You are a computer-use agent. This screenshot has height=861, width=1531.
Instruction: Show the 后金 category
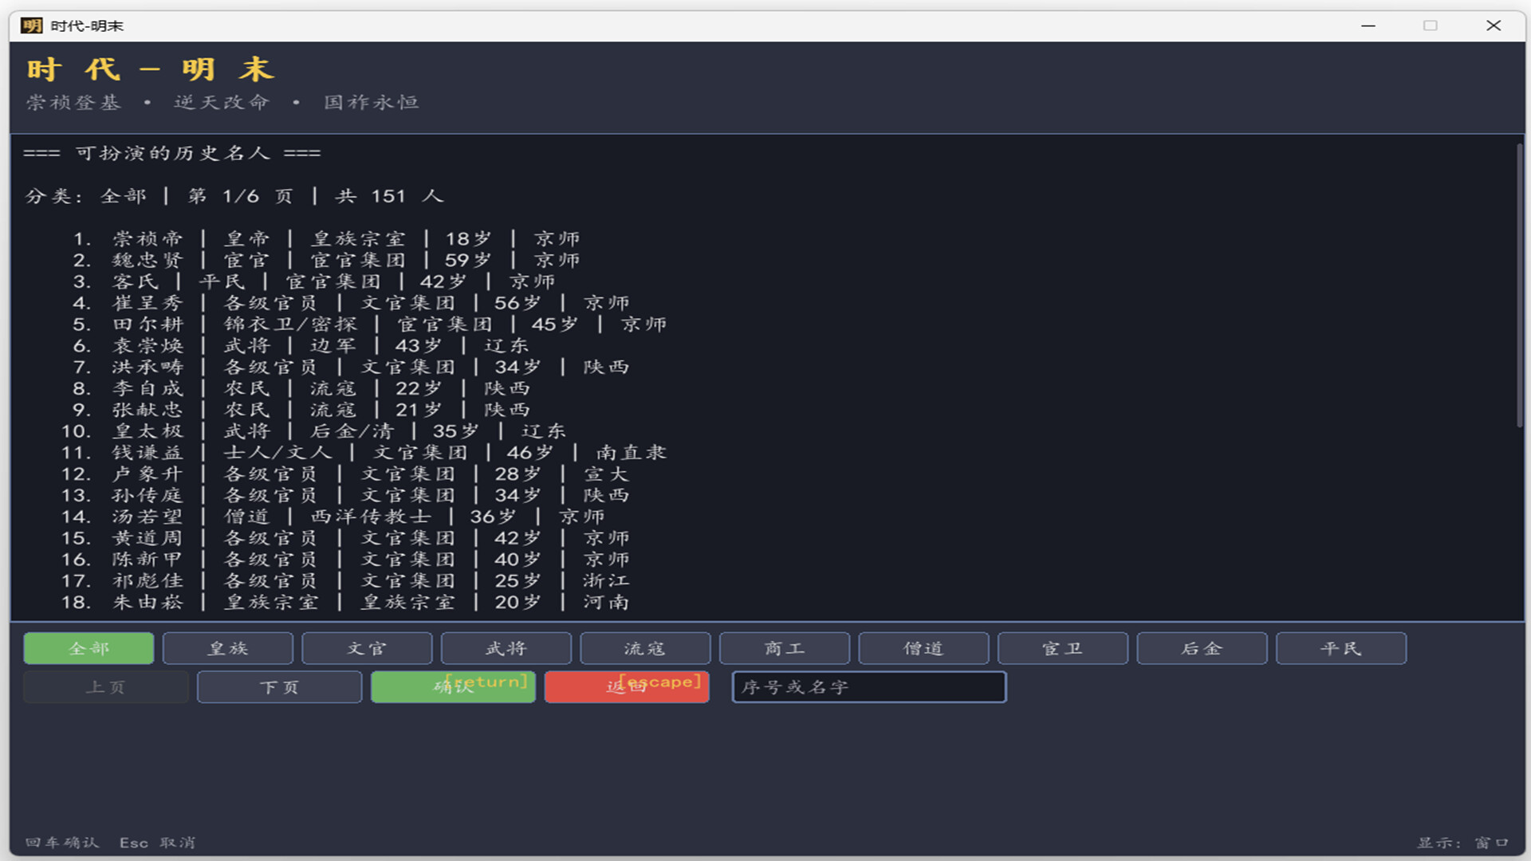[1202, 648]
